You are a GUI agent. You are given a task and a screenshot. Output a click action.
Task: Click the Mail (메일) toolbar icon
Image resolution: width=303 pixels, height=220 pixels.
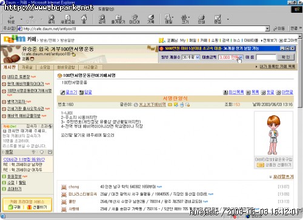pos(168,19)
